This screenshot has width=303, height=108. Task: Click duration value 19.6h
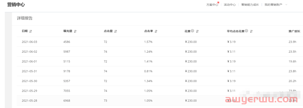292,62
